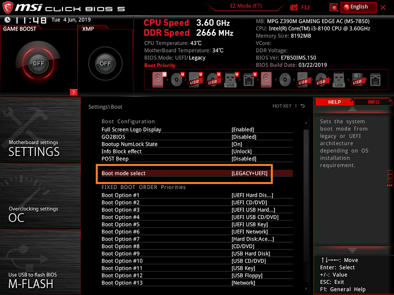
Task: Select the legacy network icon without U badge
Action: tap(375, 80)
